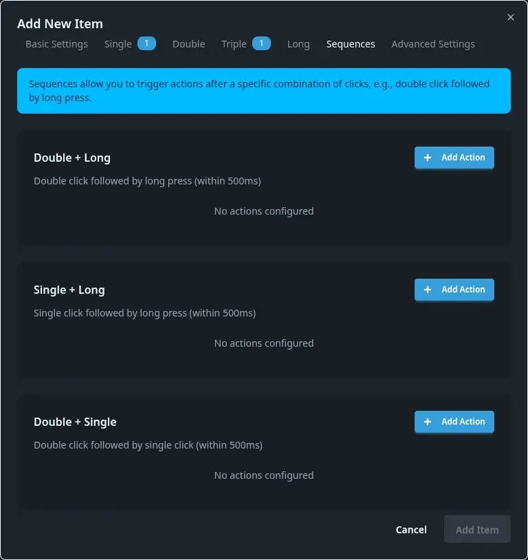The width and height of the screenshot is (528, 560).
Task: Select the Long tab
Action: (x=298, y=44)
